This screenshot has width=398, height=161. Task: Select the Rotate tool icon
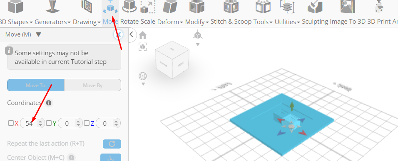(x=129, y=7)
